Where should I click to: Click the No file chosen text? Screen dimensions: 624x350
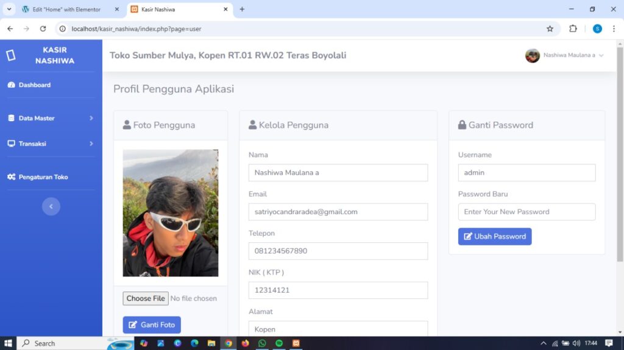point(193,298)
